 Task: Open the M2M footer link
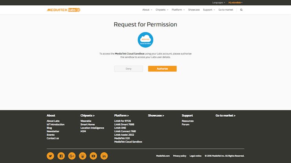click(x=83, y=131)
